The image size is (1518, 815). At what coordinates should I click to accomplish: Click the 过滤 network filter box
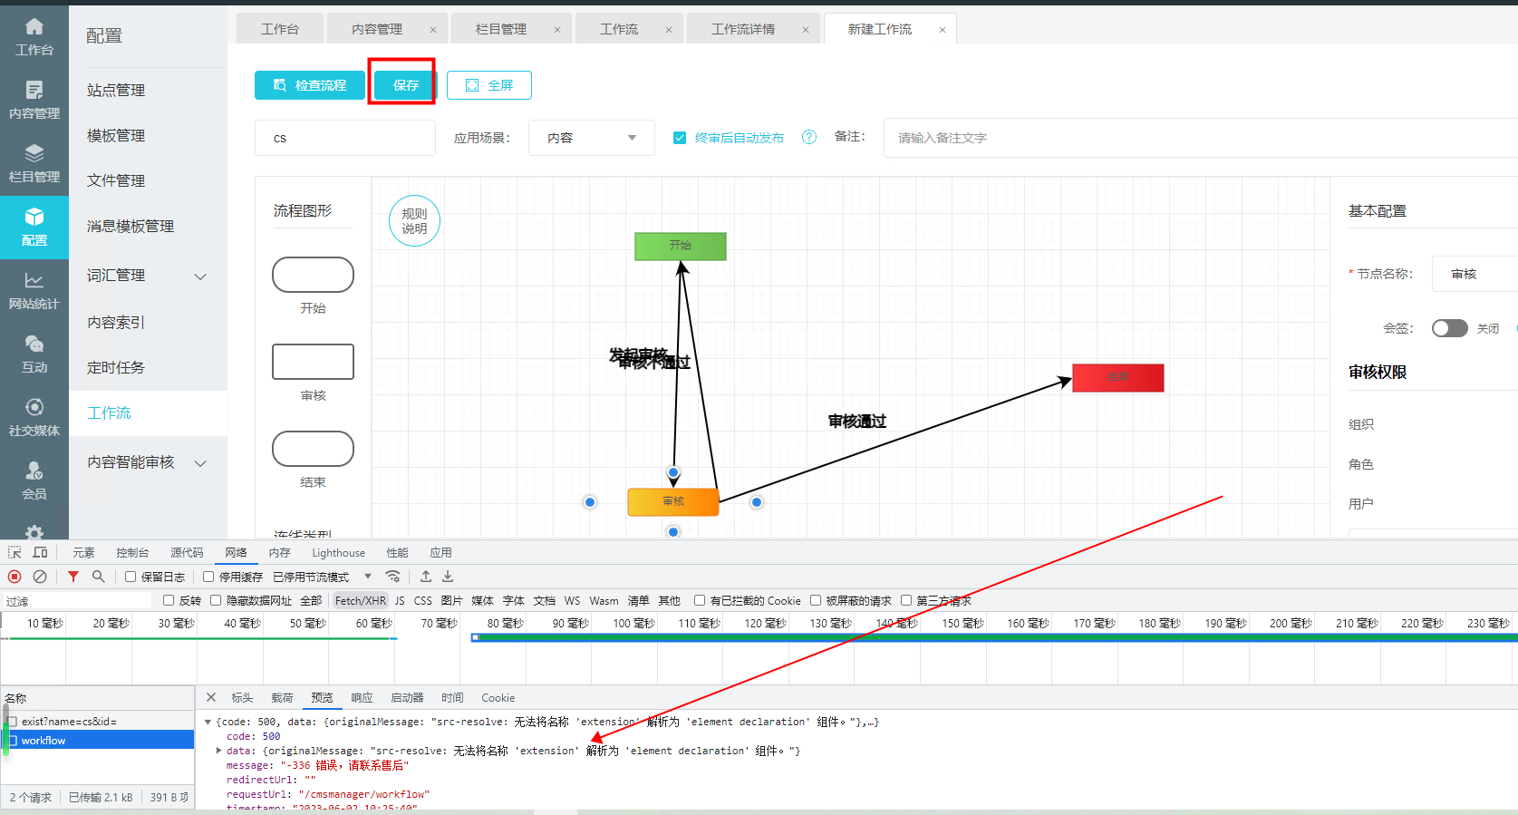[x=77, y=601]
